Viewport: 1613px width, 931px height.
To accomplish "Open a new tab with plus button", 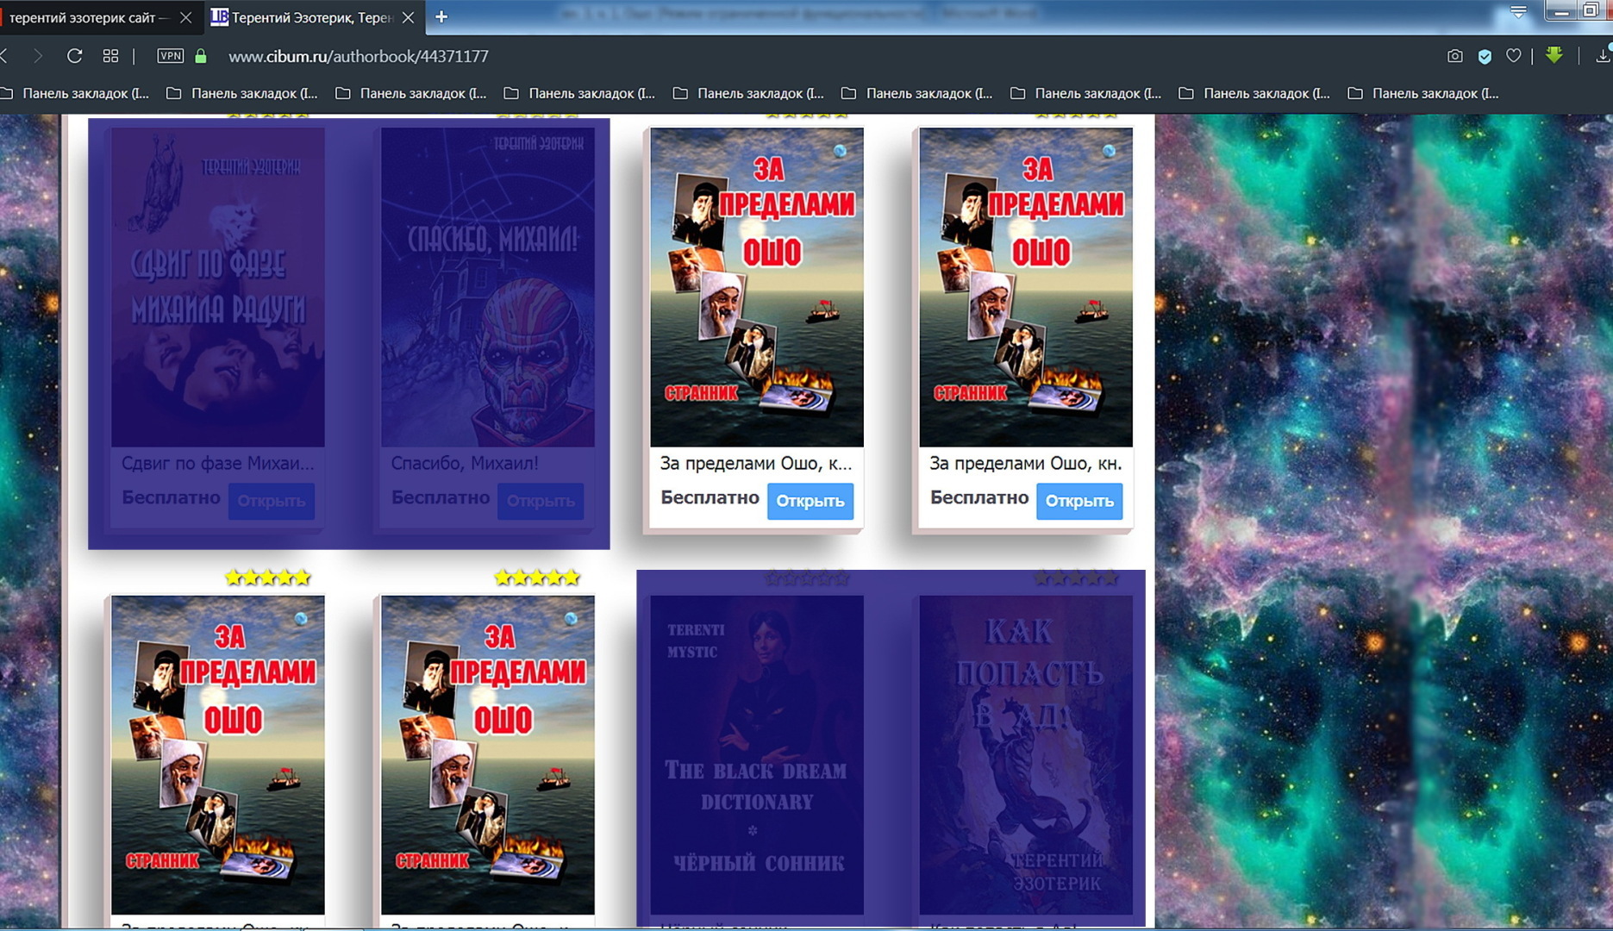I will click(x=441, y=16).
